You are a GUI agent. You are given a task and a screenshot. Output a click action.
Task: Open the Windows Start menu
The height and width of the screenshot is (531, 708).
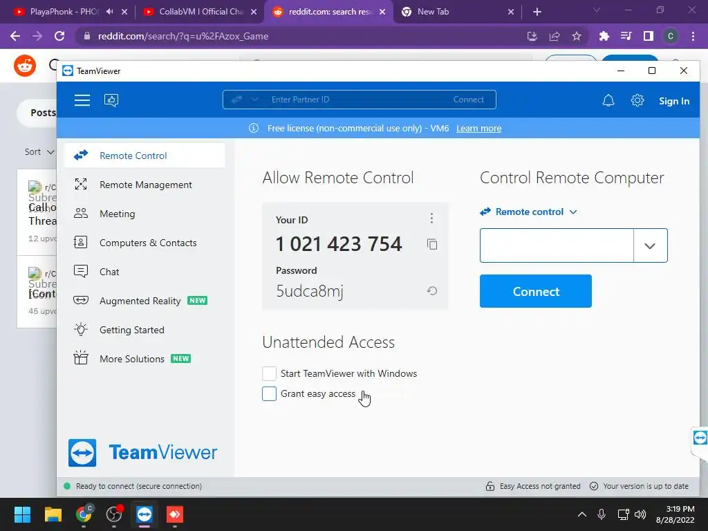[x=22, y=514]
